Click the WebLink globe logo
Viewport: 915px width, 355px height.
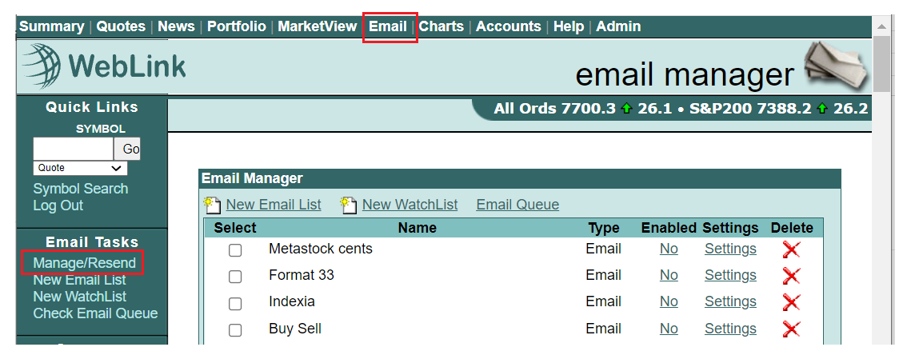tap(42, 66)
